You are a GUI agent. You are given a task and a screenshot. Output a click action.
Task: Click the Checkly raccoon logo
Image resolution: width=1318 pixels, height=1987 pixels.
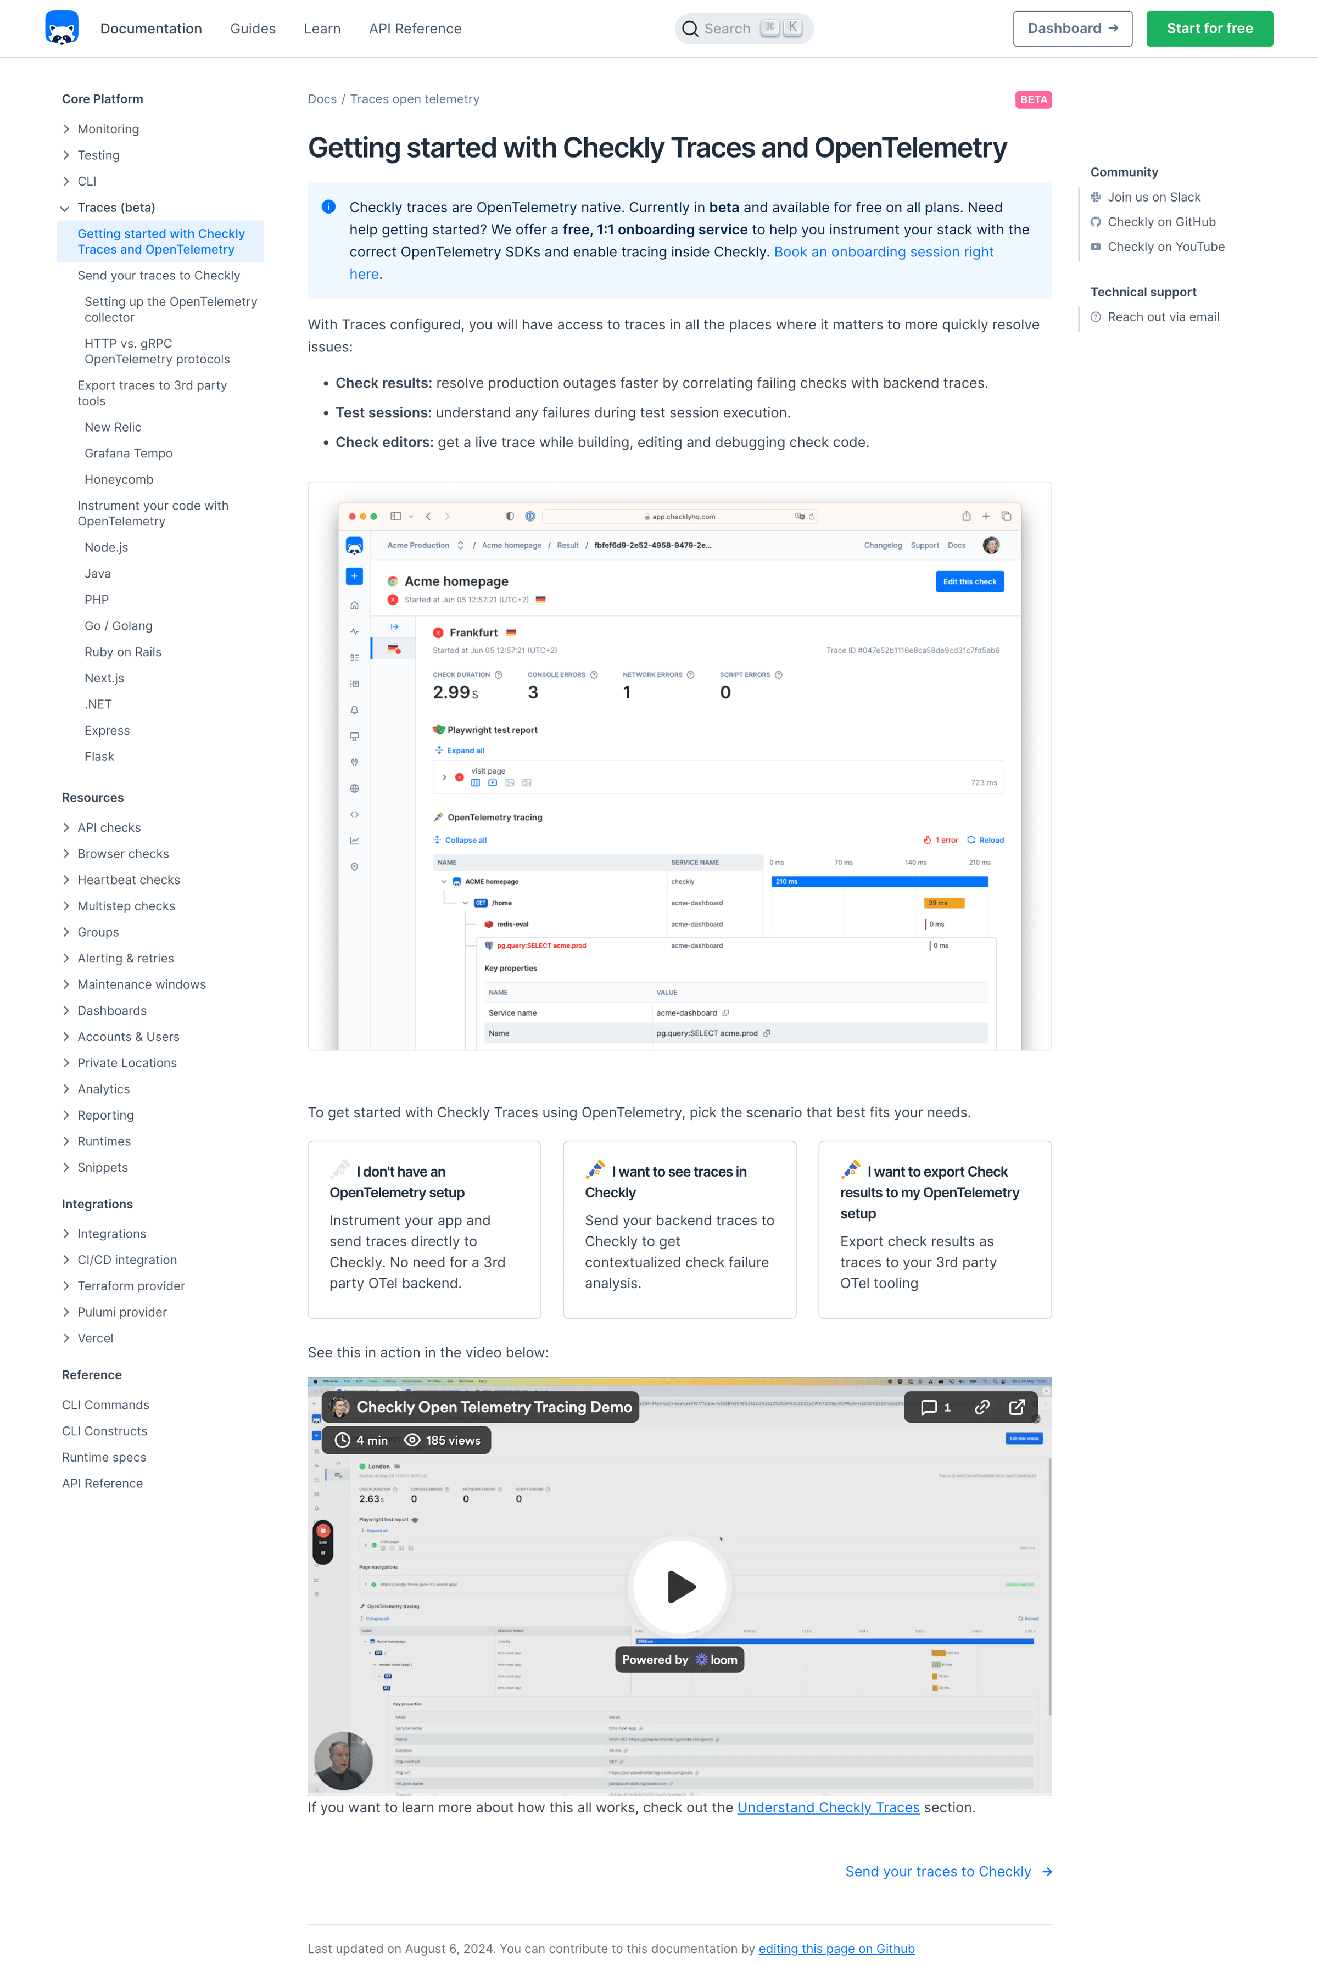click(x=62, y=27)
